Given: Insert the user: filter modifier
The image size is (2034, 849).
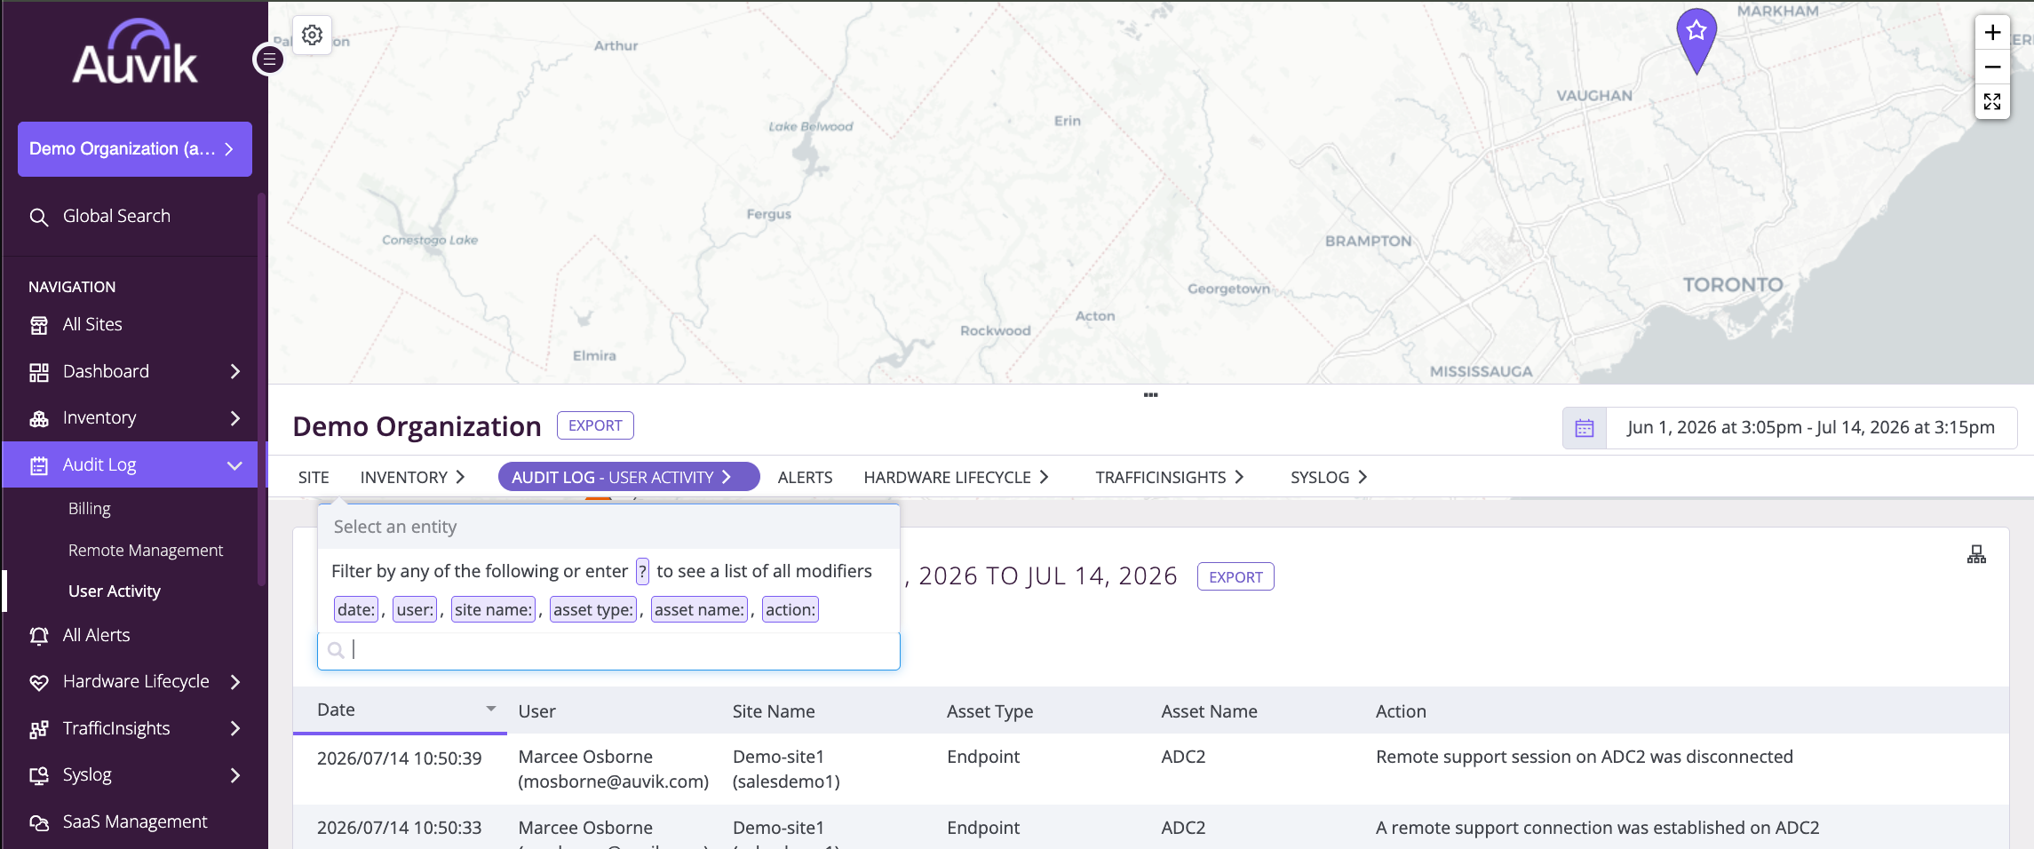Looking at the screenshot, I should [x=415, y=609].
